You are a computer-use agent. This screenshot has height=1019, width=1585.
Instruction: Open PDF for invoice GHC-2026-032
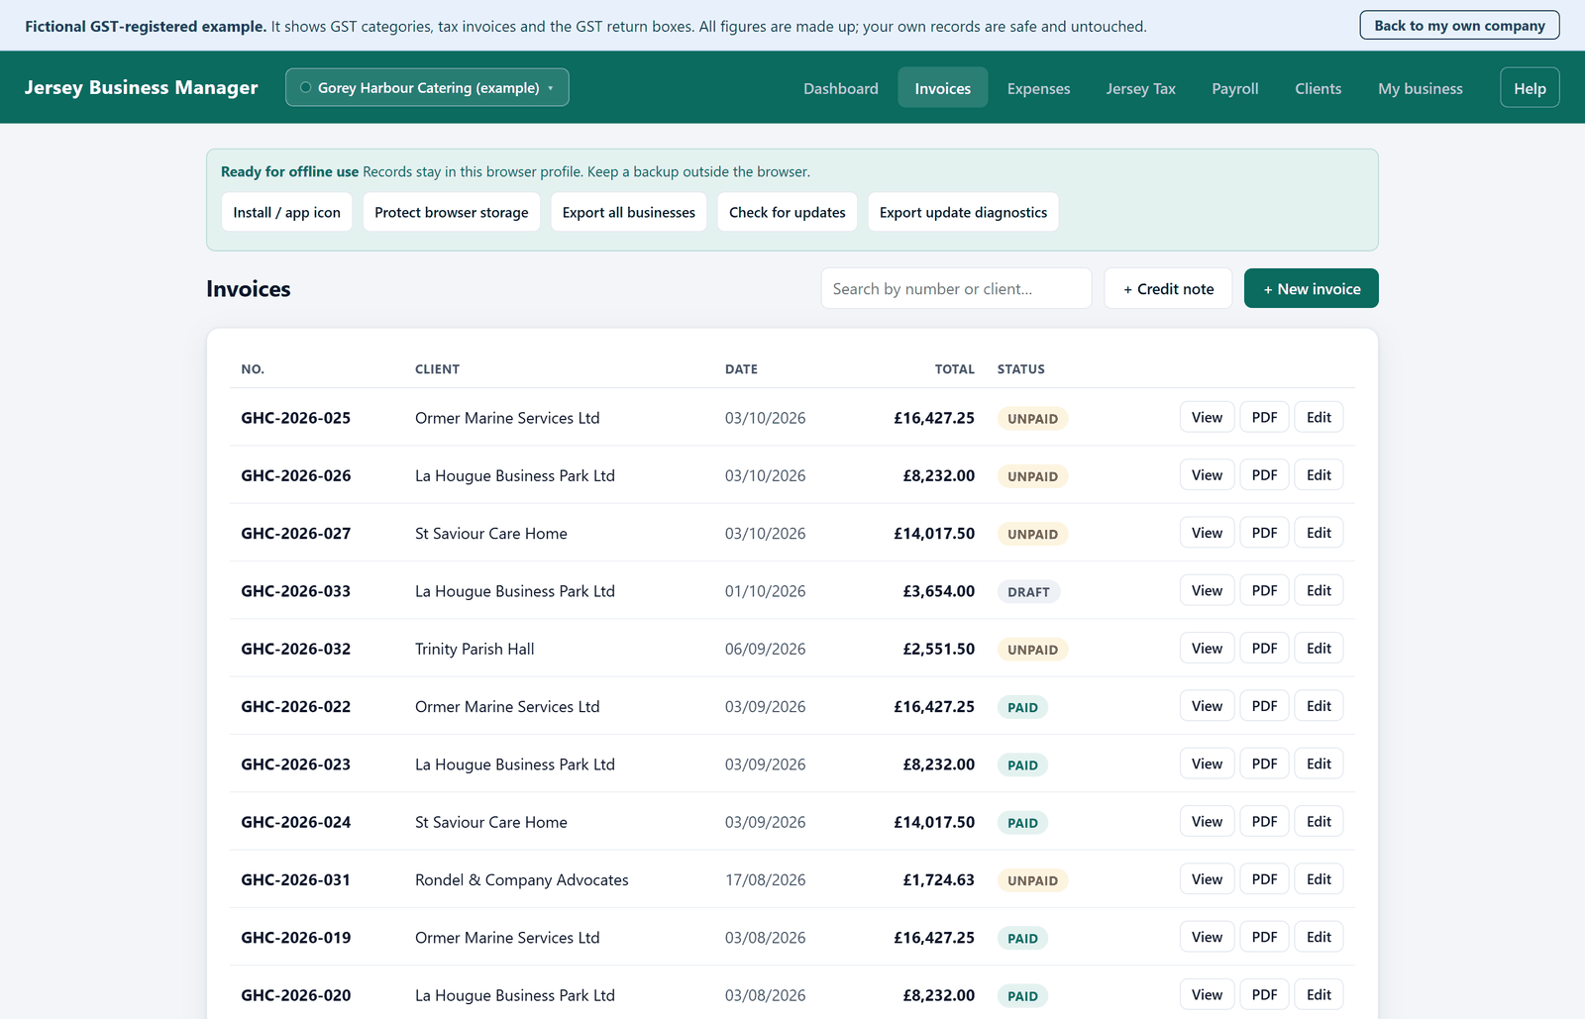(1264, 648)
